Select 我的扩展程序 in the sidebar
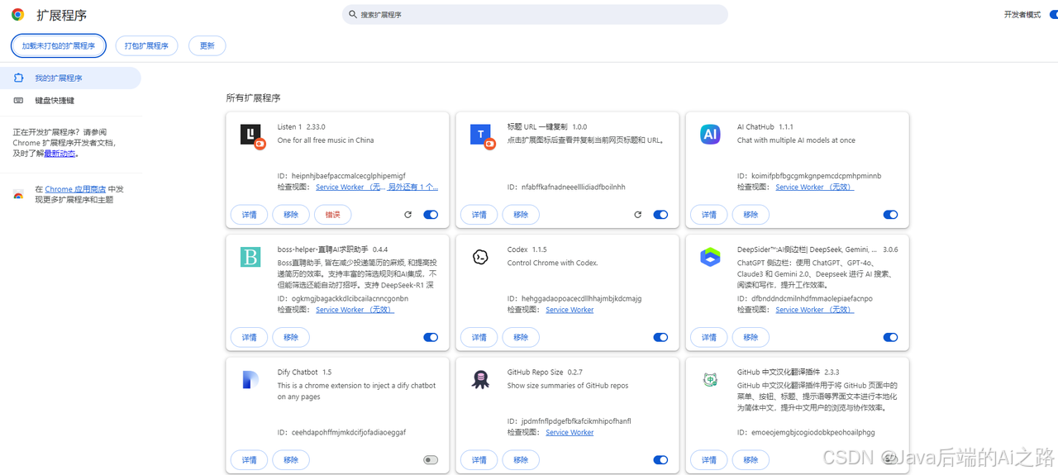Screen dimensions: 1058x475 [70, 78]
